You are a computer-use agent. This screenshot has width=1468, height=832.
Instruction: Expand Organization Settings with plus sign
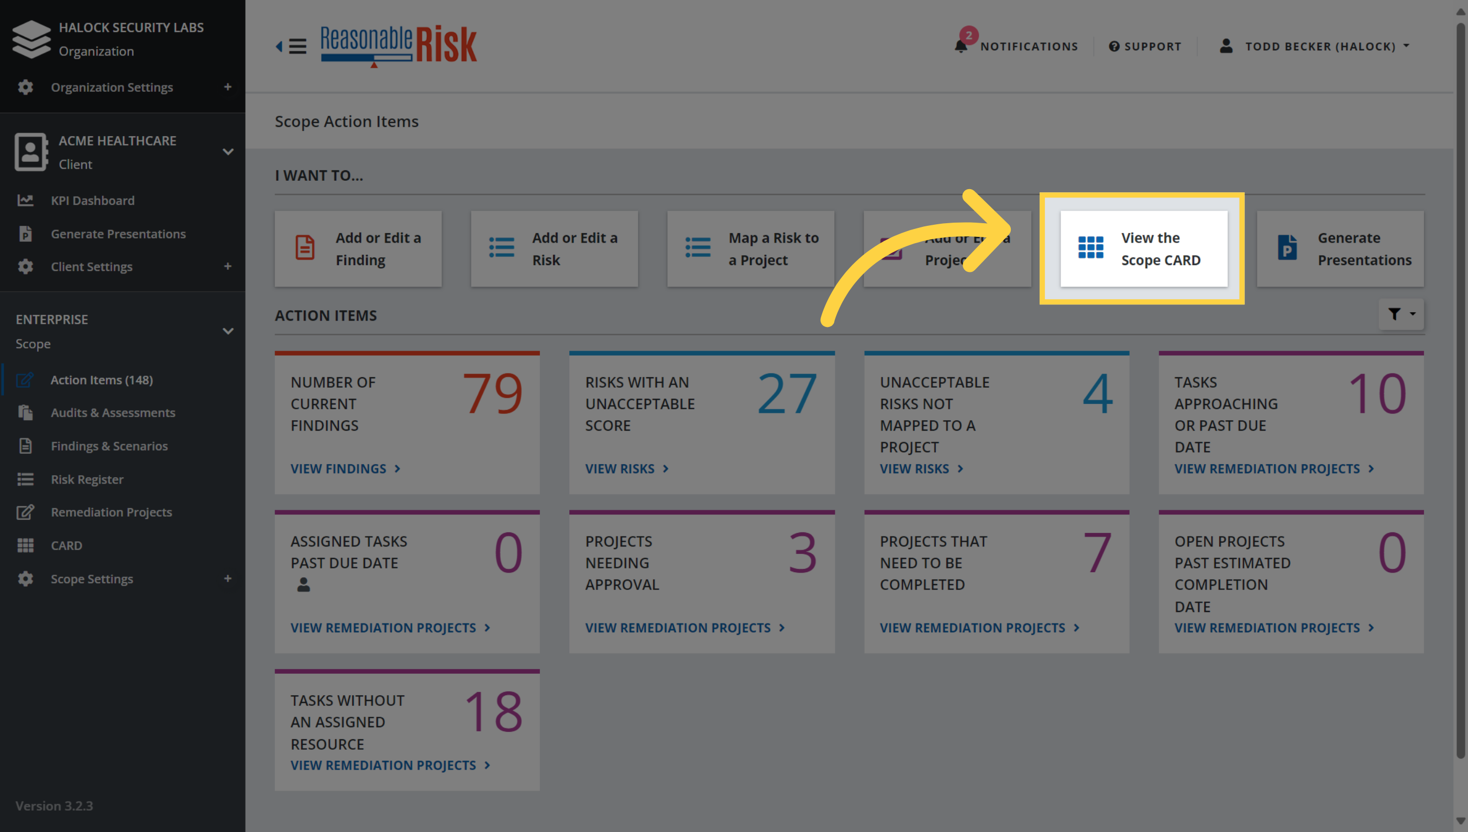pos(227,87)
